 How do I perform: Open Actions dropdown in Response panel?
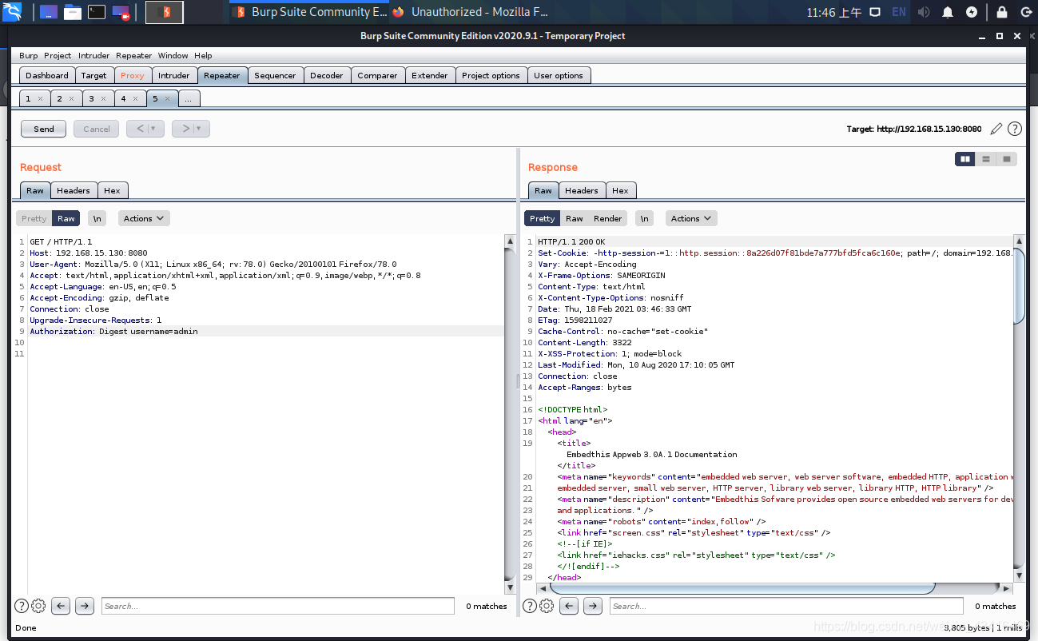pos(691,218)
